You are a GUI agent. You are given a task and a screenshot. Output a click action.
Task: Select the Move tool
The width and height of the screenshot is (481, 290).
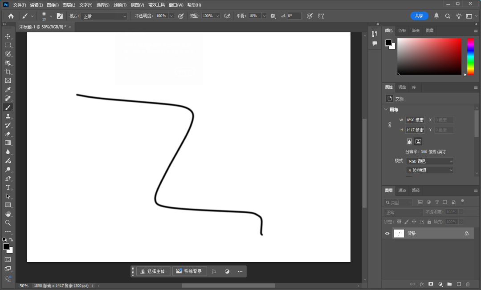point(8,36)
